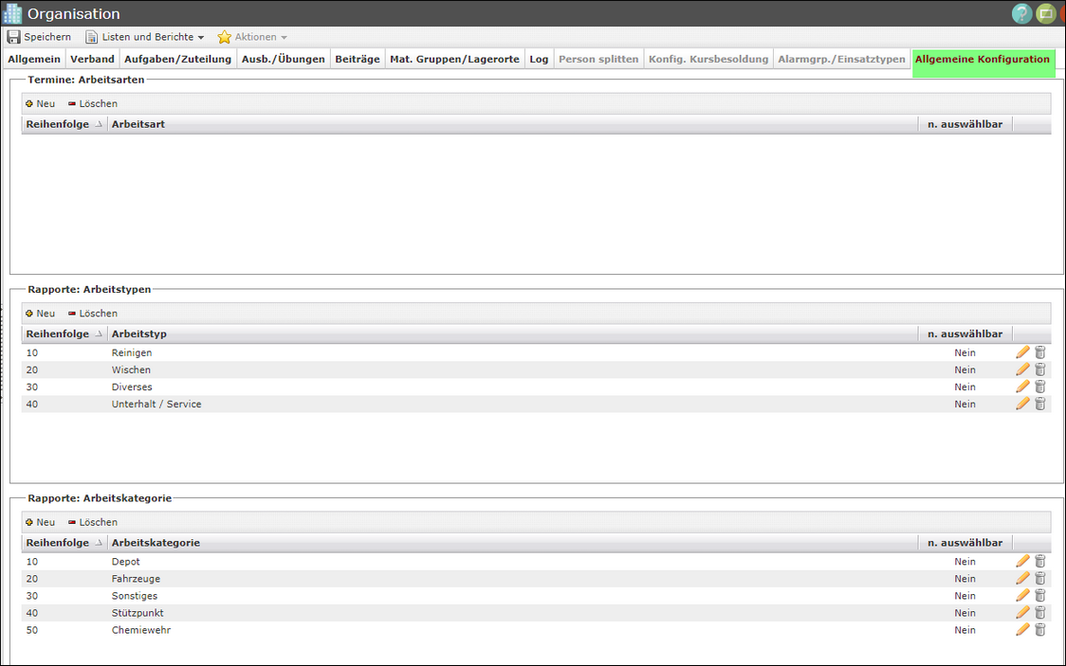Click trash icon for Chemiewehr row
The height and width of the screenshot is (666, 1066).
[x=1039, y=630]
